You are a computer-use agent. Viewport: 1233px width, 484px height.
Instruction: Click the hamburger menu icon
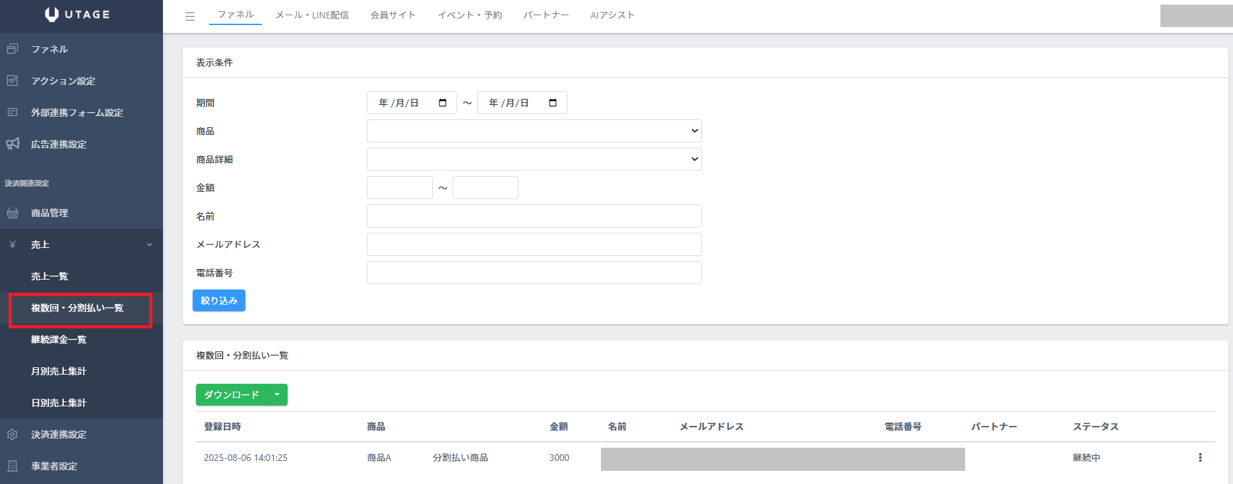coord(190,16)
